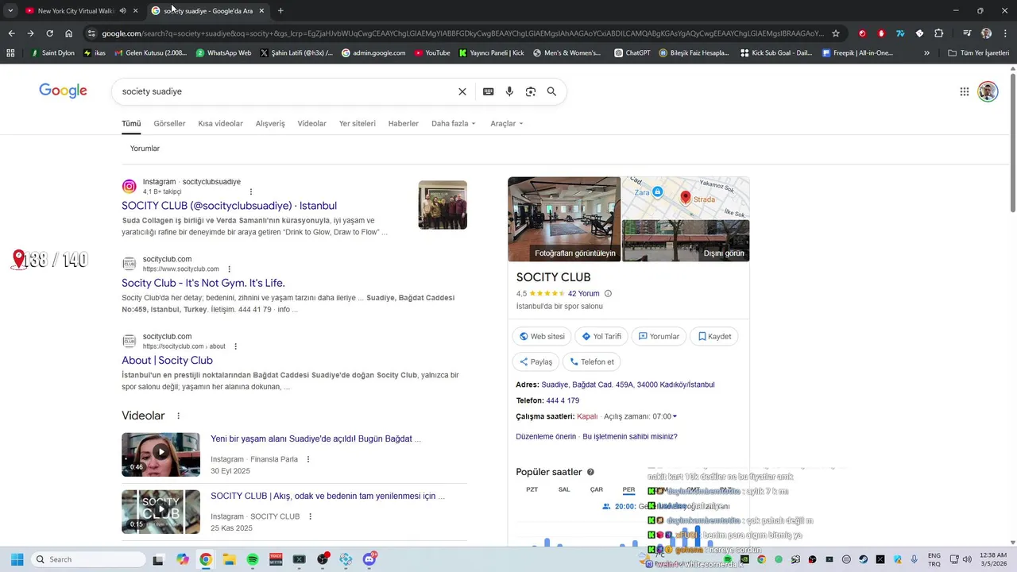The image size is (1017, 572).
Task: Open the Windows Start menu
Action: pyautogui.click(x=17, y=559)
